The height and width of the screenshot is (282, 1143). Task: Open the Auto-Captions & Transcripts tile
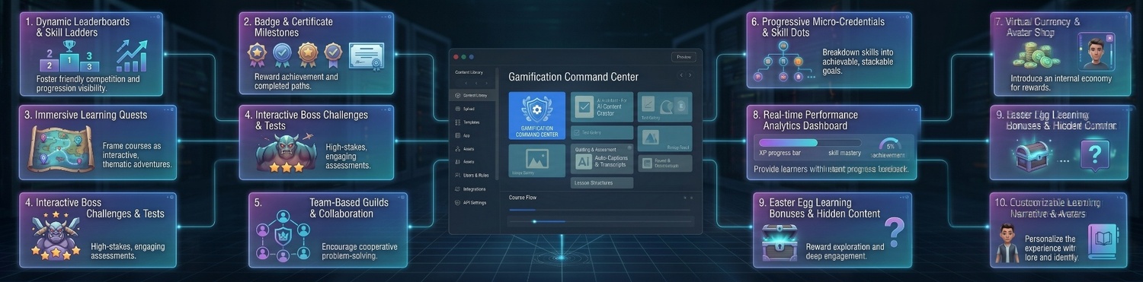click(x=602, y=158)
